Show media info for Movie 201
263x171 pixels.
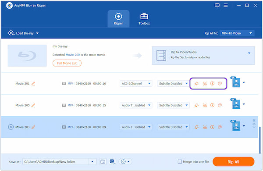(212, 84)
